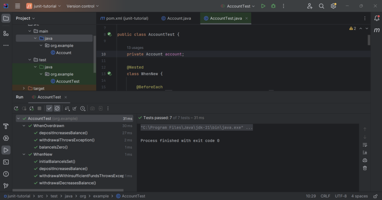Open the Project tool window folder icon
Image resolution: width=382 pixels, height=200 pixels.
(x=6, y=18)
